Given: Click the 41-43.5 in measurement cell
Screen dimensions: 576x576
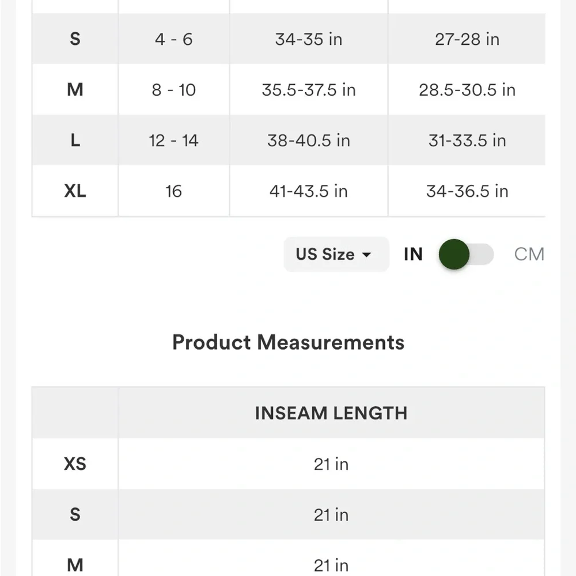Looking at the screenshot, I should [309, 191].
